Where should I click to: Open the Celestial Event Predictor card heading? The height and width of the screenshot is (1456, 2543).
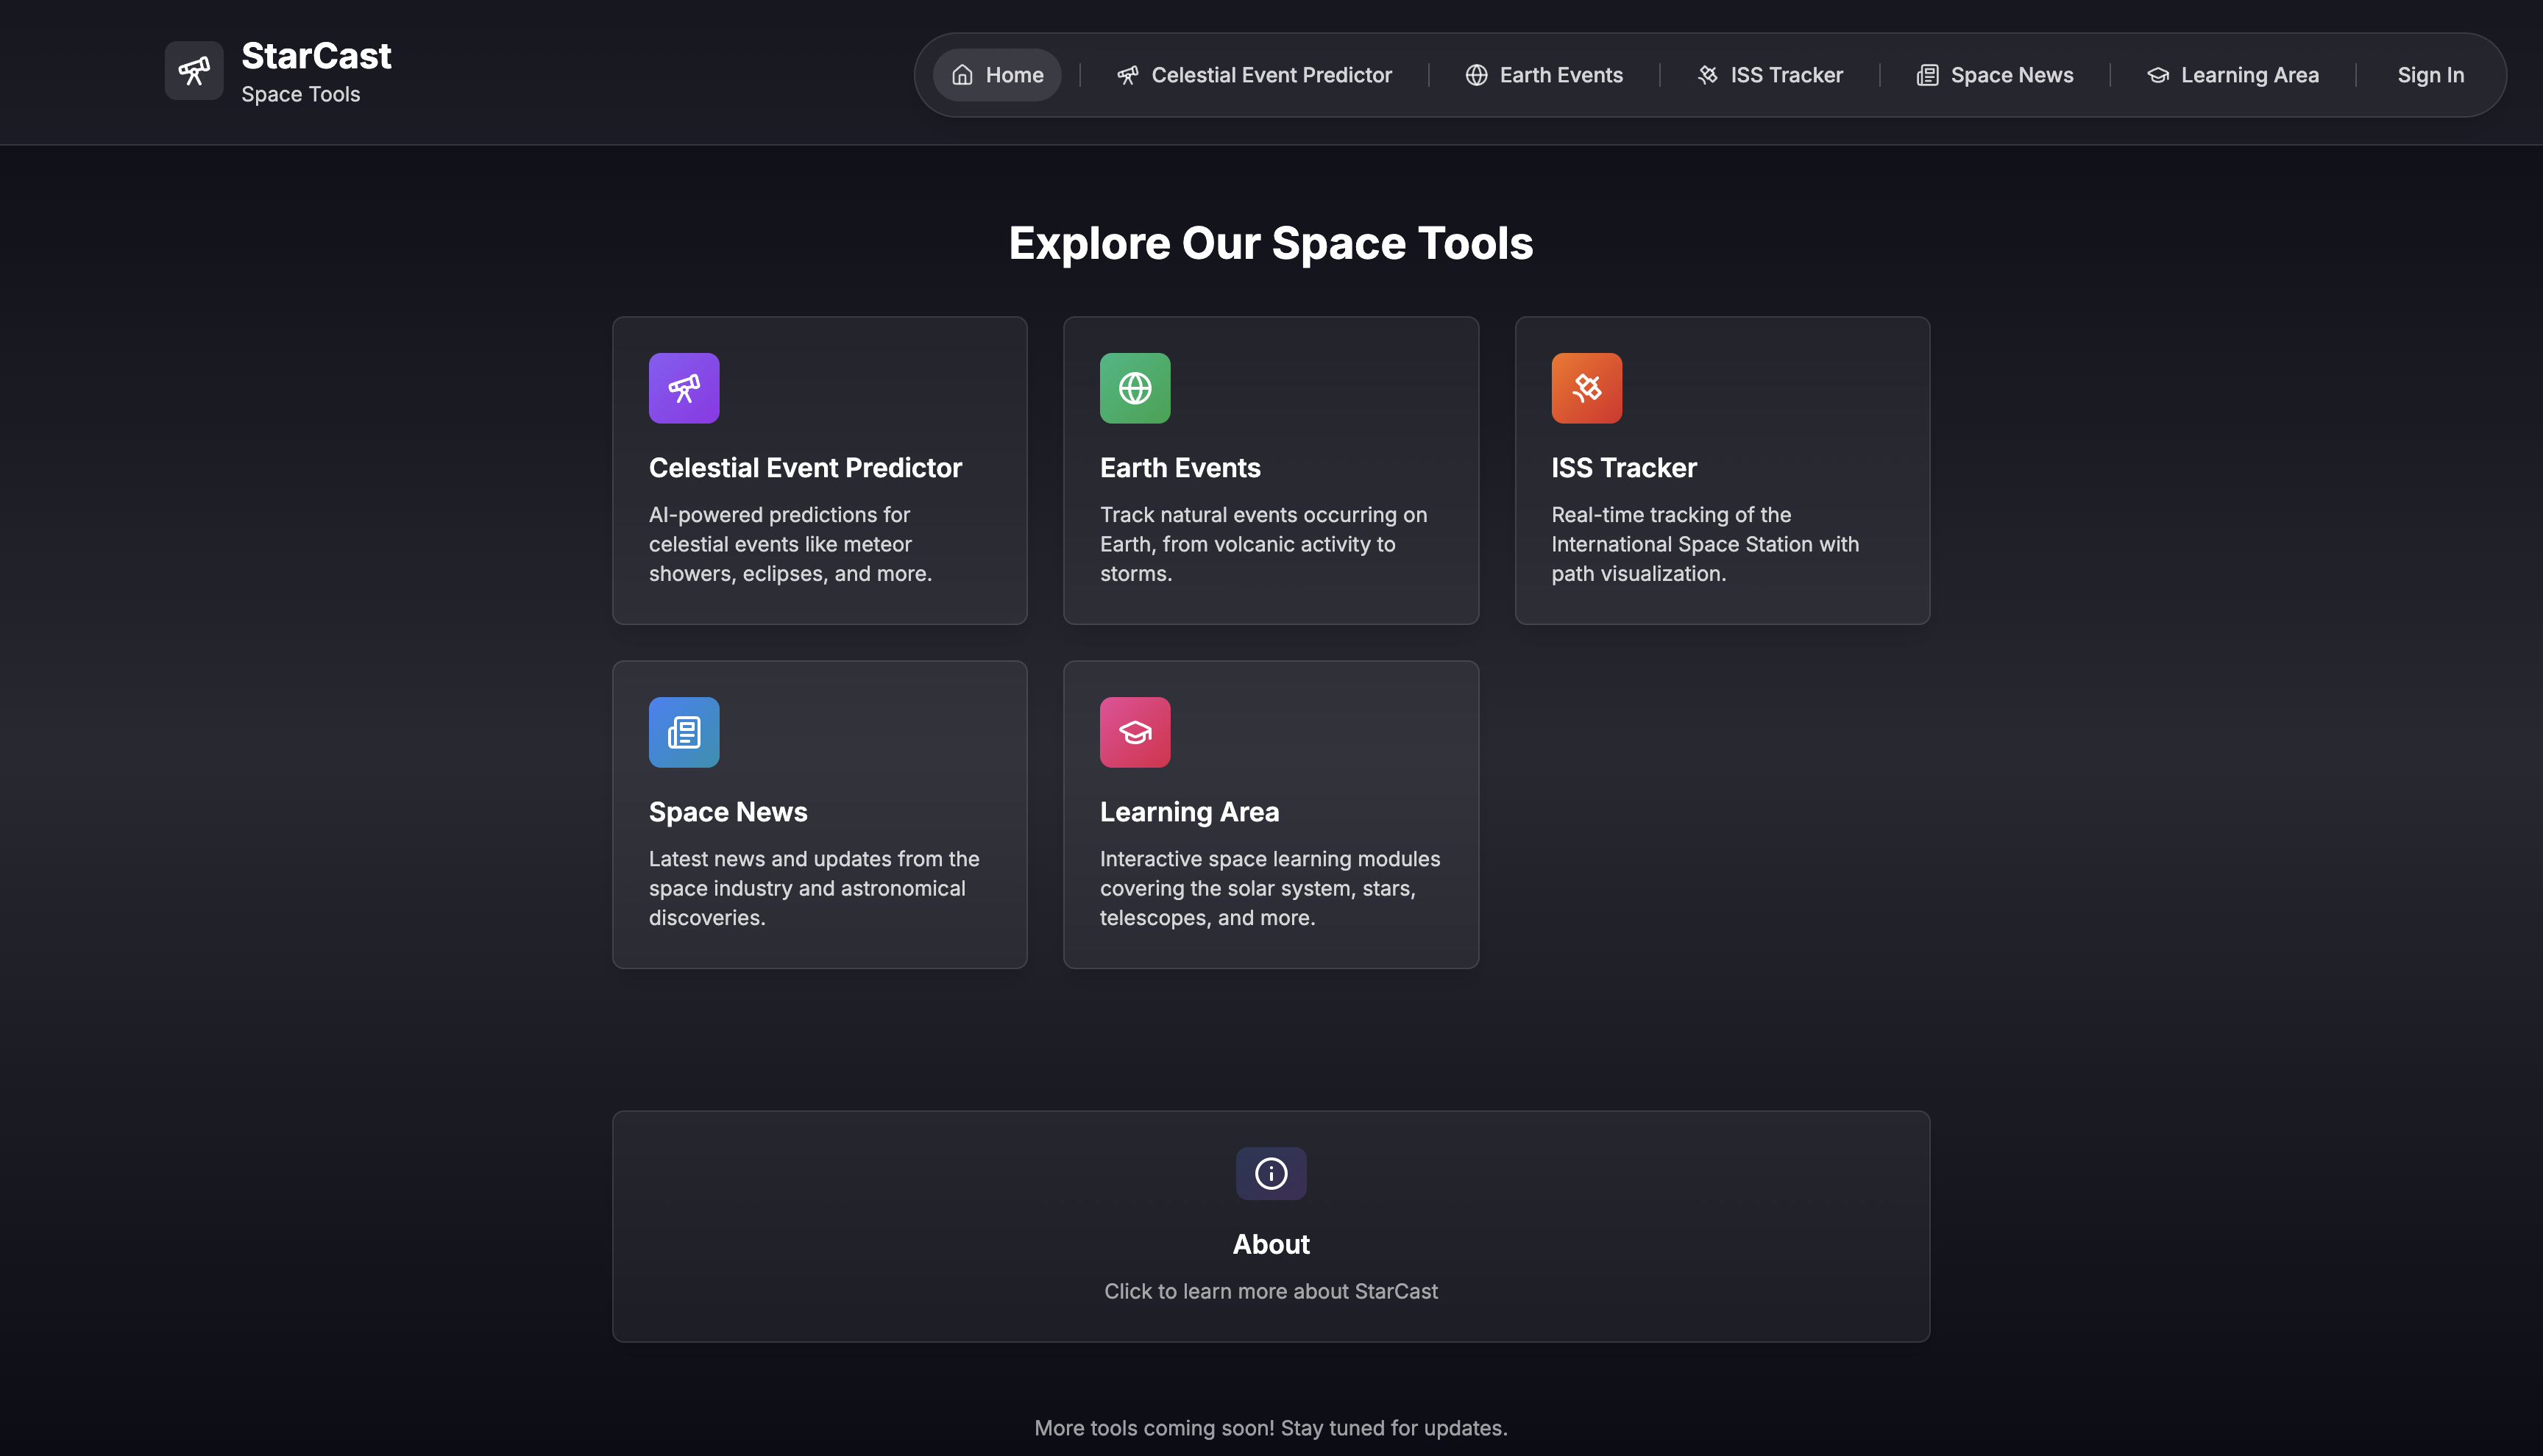(x=805, y=468)
